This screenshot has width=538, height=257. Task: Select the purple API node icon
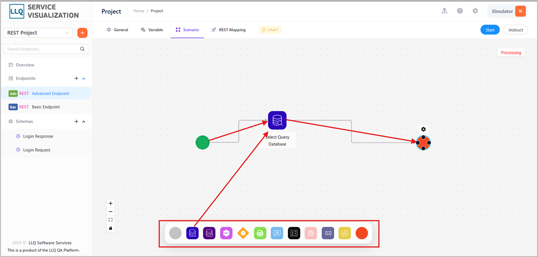tap(226, 233)
